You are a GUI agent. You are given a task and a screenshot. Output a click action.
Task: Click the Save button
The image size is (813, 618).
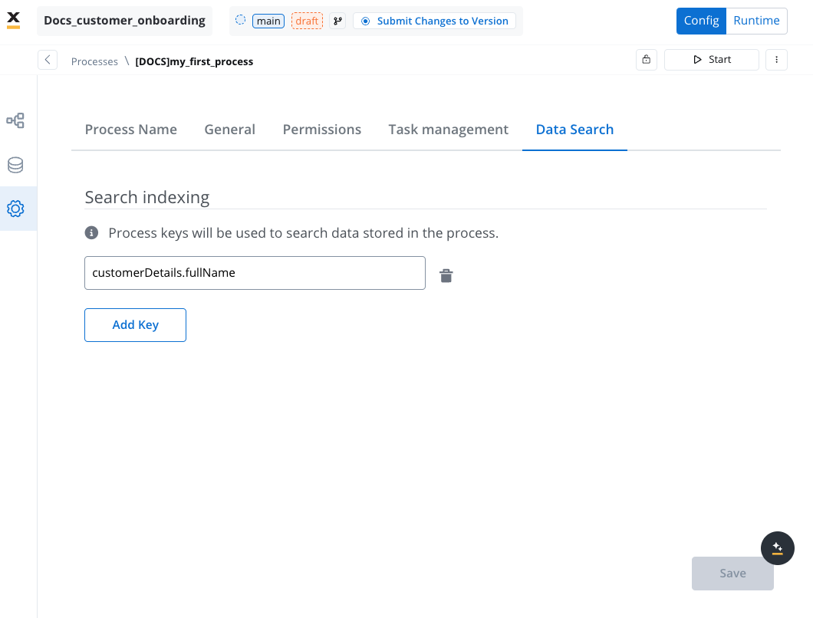tap(732, 574)
